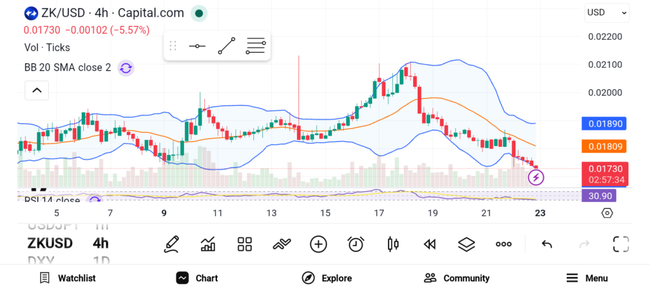Open the object tree layers icon
This screenshot has height=292, width=650.
click(467, 244)
